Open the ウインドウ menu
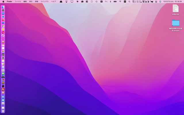184x115 pixels. pos(45,1)
